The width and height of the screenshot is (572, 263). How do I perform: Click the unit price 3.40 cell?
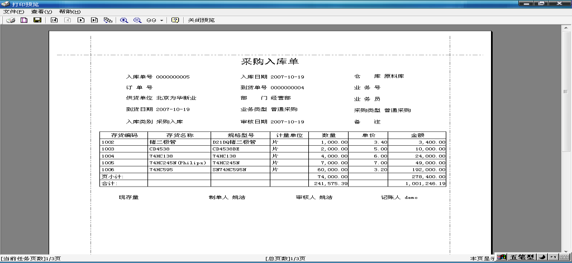pos(369,142)
